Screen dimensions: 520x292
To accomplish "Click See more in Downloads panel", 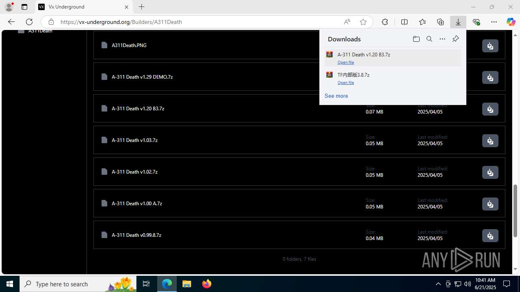I will point(336,96).
